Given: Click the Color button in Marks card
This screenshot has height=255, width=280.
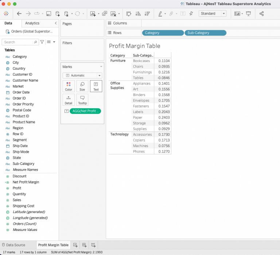Looking at the screenshot, I should tap(69, 86).
